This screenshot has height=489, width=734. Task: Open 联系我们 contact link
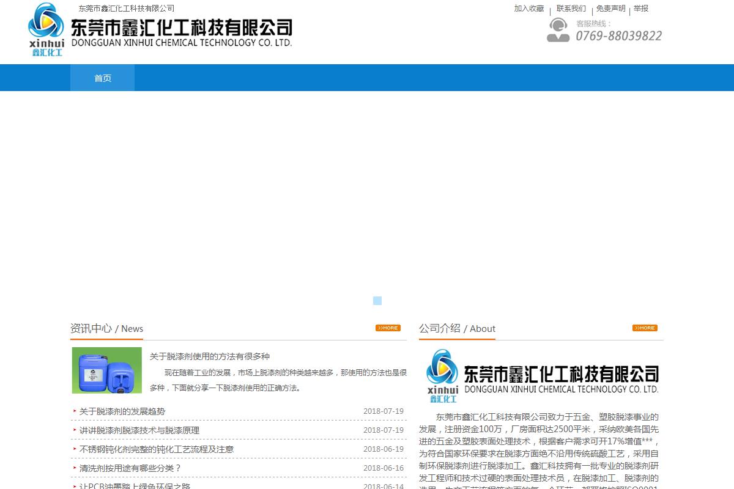click(x=571, y=9)
